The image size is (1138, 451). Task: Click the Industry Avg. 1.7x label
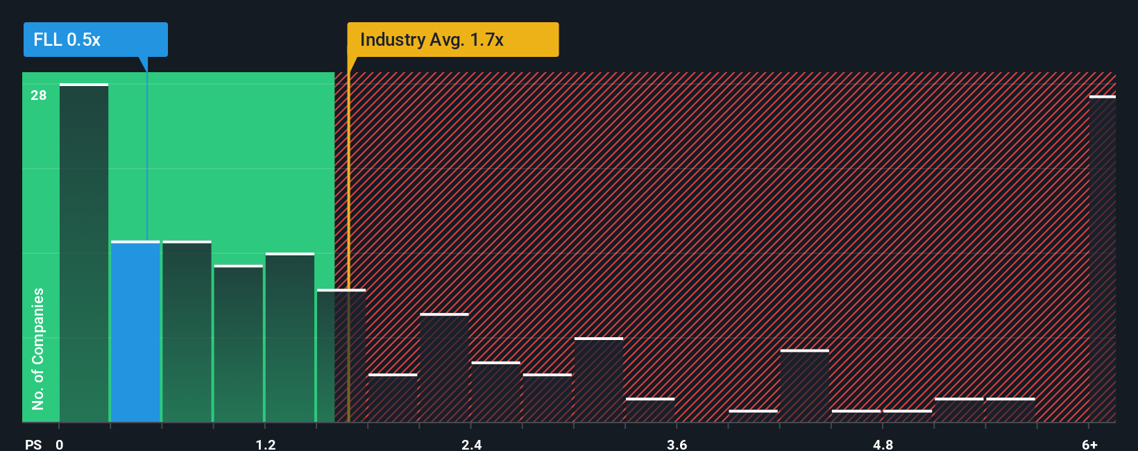[452, 40]
